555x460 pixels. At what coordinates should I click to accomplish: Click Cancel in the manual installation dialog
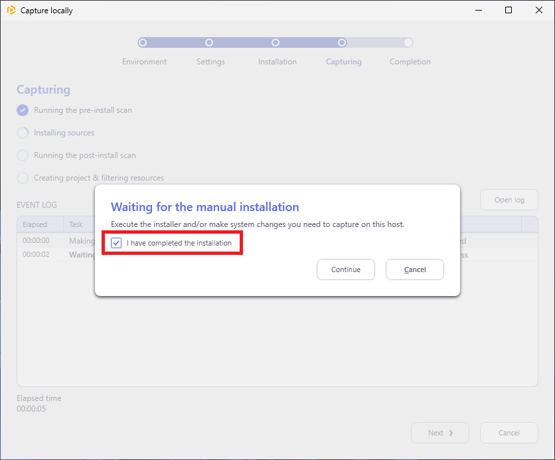tap(414, 269)
